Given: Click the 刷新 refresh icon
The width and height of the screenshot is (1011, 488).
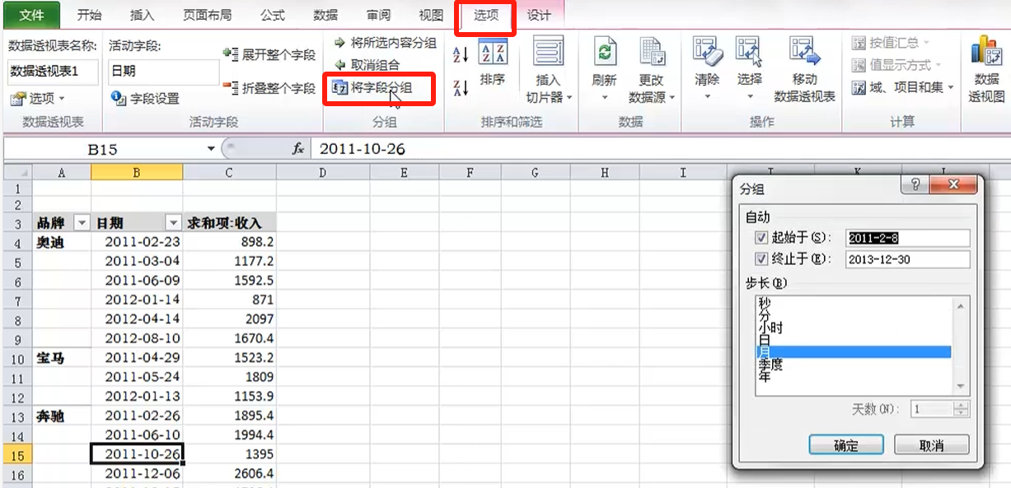Looking at the screenshot, I should (x=605, y=51).
